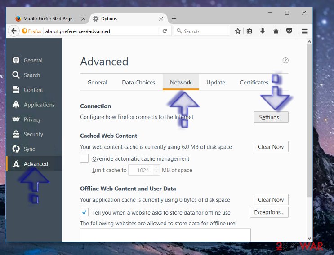Viewport: 334px width, 255px height.
Task: Open the Downloads arrow icon
Action: 263,31
